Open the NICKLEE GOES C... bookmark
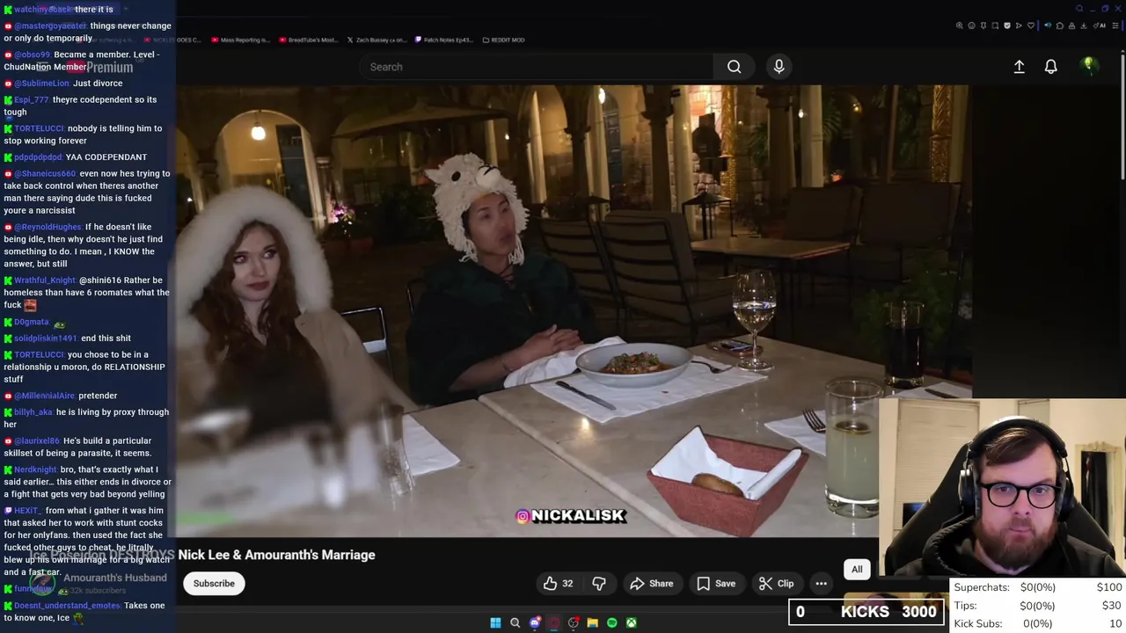The height and width of the screenshot is (633, 1126). 172,40
